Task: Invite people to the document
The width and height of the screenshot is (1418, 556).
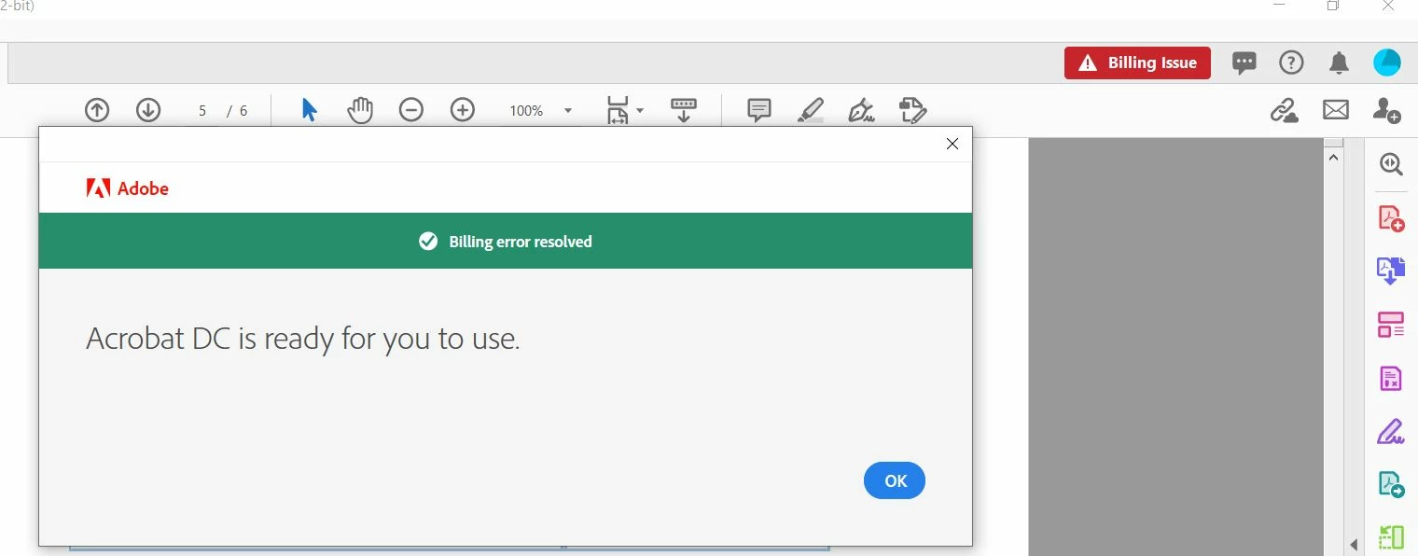Action: click(x=1386, y=110)
